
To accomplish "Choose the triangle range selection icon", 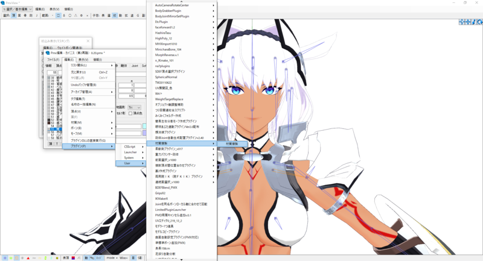I will (76, 16).
